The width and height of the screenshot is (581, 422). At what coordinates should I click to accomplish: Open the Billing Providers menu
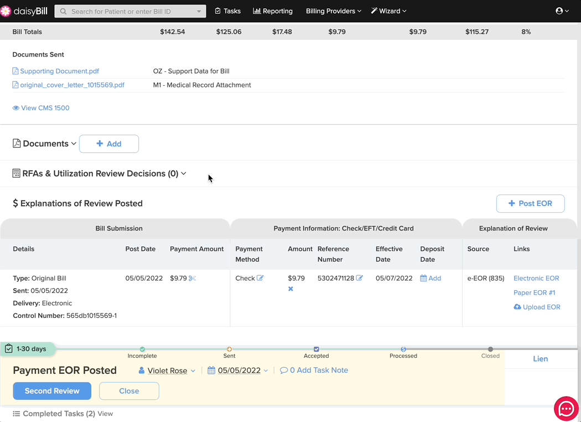pos(334,11)
